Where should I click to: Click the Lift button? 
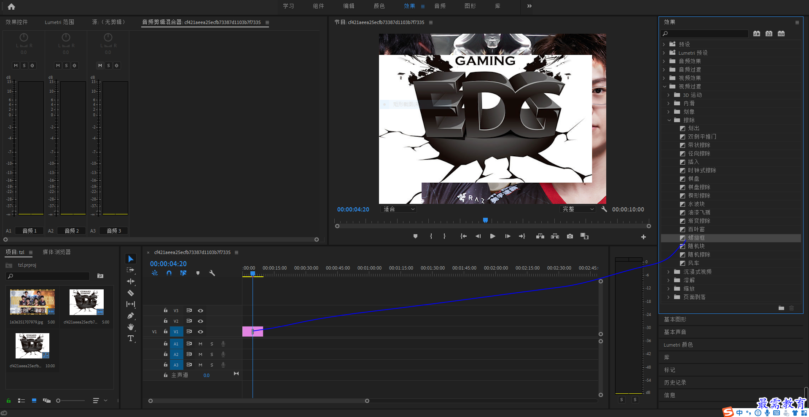540,236
